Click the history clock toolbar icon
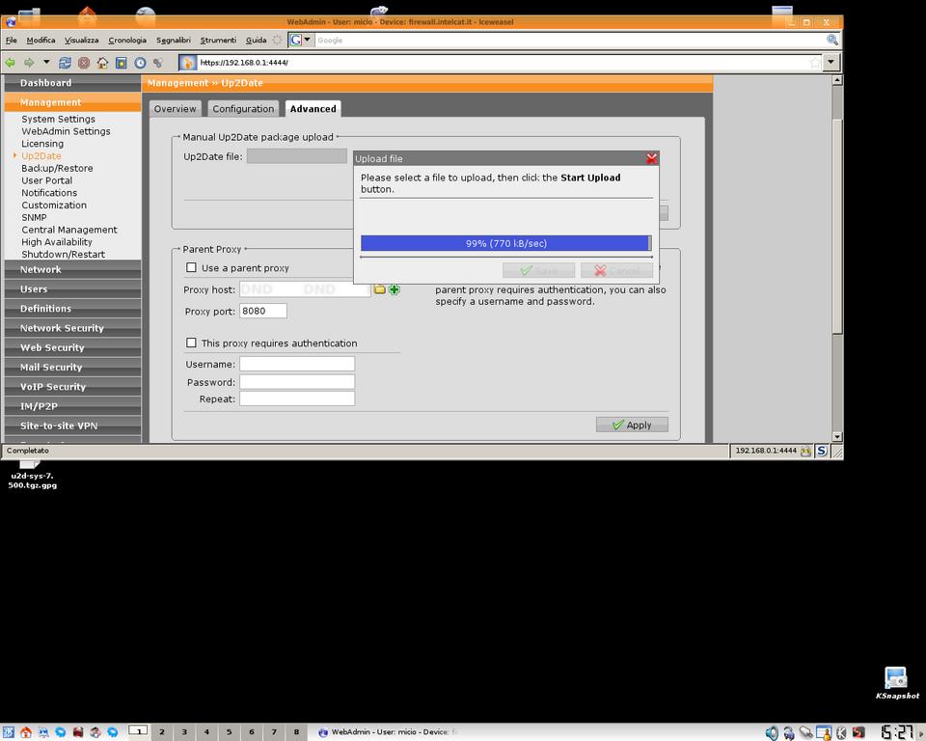Viewport: 926px width, 741px height. click(x=140, y=63)
